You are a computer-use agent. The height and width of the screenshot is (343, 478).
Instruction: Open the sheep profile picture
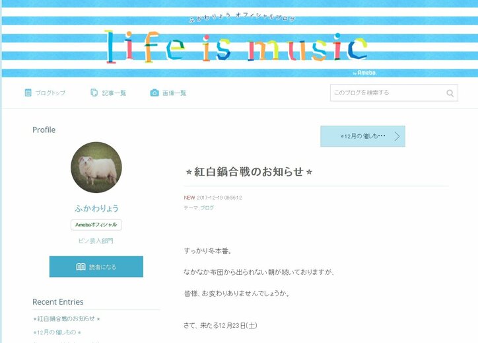pyautogui.click(x=96, y=167)
